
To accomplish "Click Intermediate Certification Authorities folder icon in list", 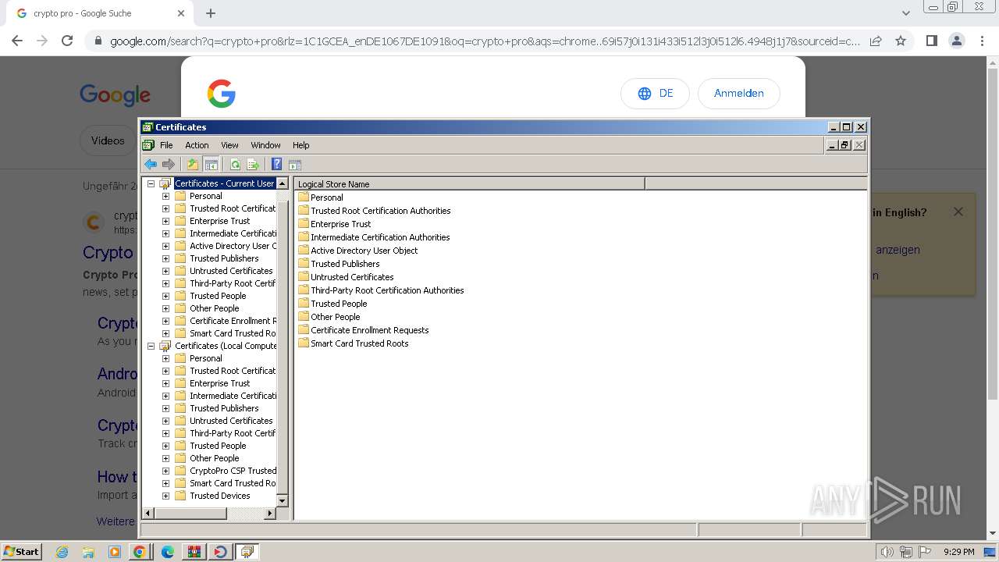I will point(304,237).
